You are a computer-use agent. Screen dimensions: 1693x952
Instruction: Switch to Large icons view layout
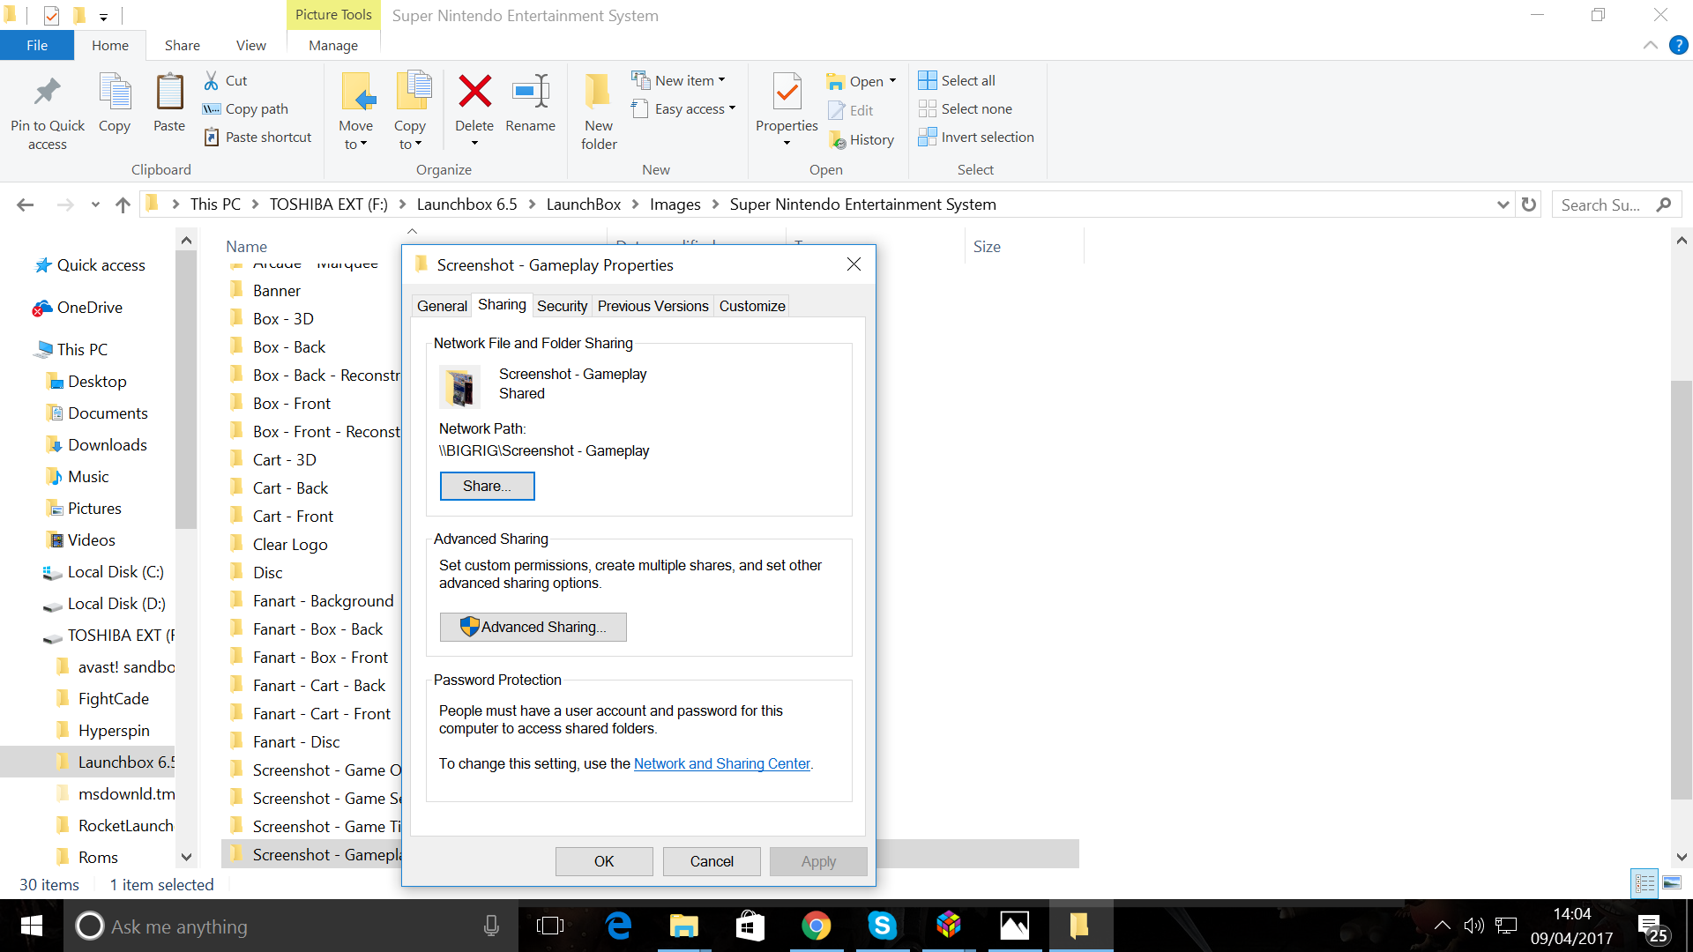(x=1672, y=882)
